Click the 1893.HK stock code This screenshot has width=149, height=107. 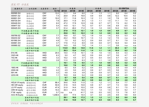pyautogui.click(x=15, y=68)
